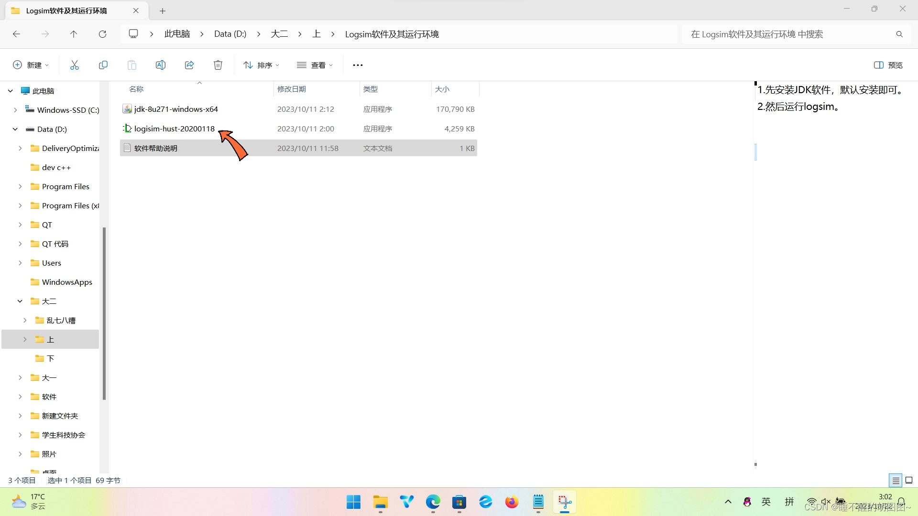Open a new tab with plus button
This screenshot has height=516, width=918.
163,11
